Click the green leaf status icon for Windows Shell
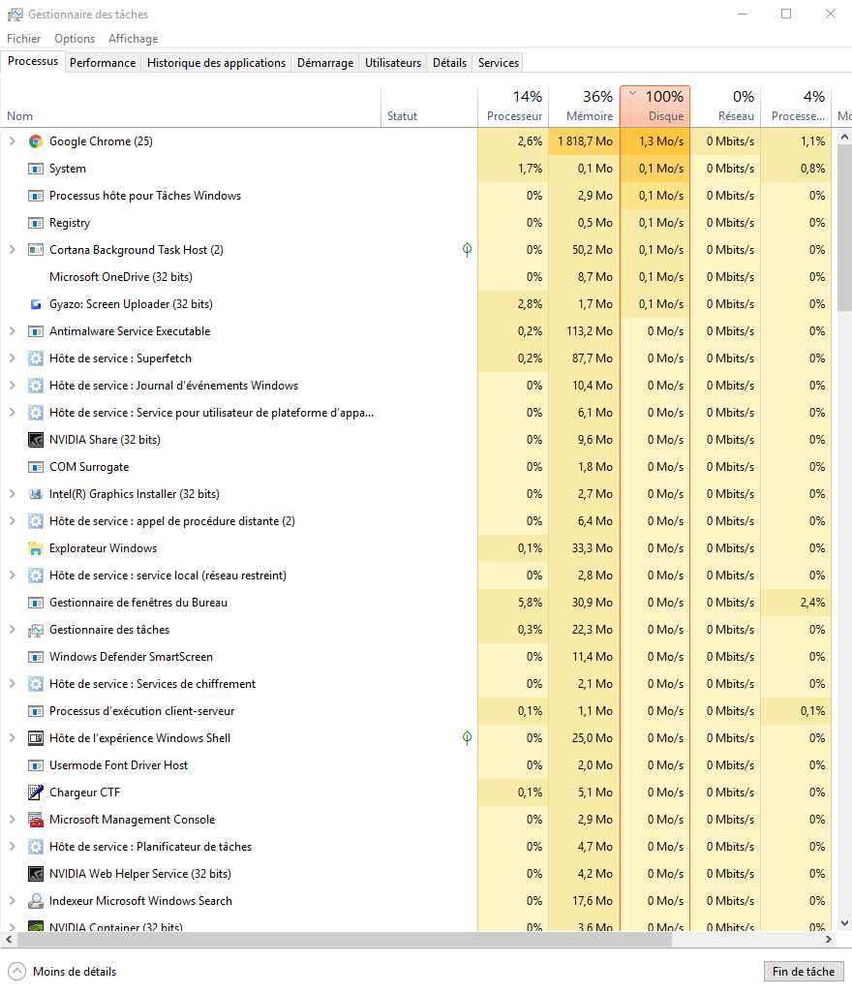Screen dimensions: 852x995 [x=468, y=737]
